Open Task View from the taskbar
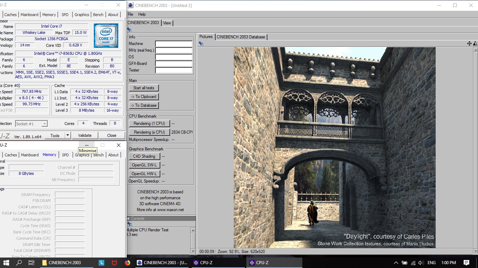Viewport: 478px width, 268px height. [31, 263]
